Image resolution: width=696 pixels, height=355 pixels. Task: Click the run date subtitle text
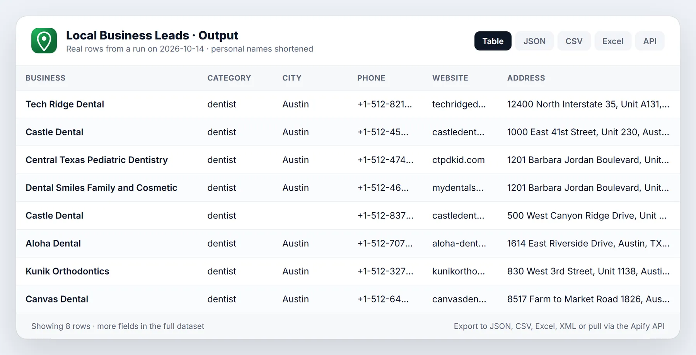tap(189, 49)
